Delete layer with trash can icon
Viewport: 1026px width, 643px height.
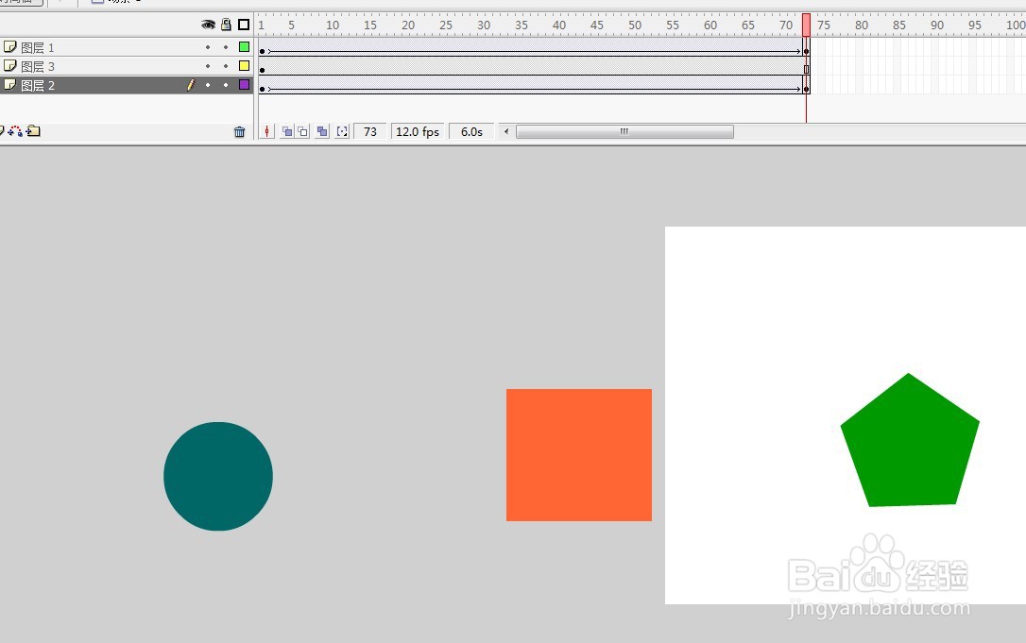click(239, 131)
